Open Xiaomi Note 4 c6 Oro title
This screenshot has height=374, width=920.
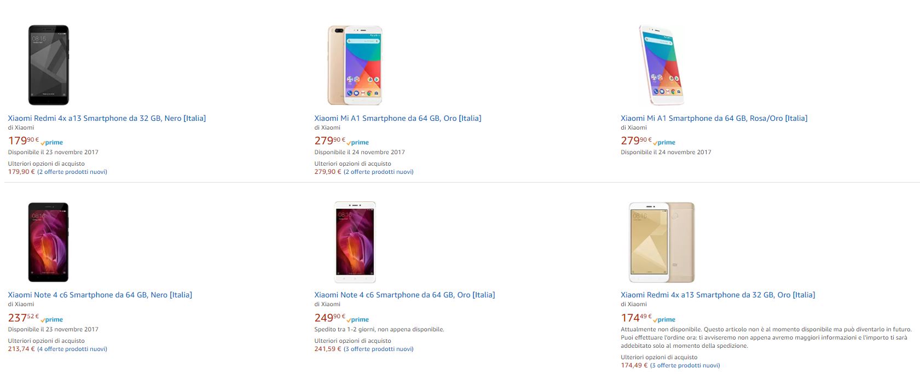point(404,295)
